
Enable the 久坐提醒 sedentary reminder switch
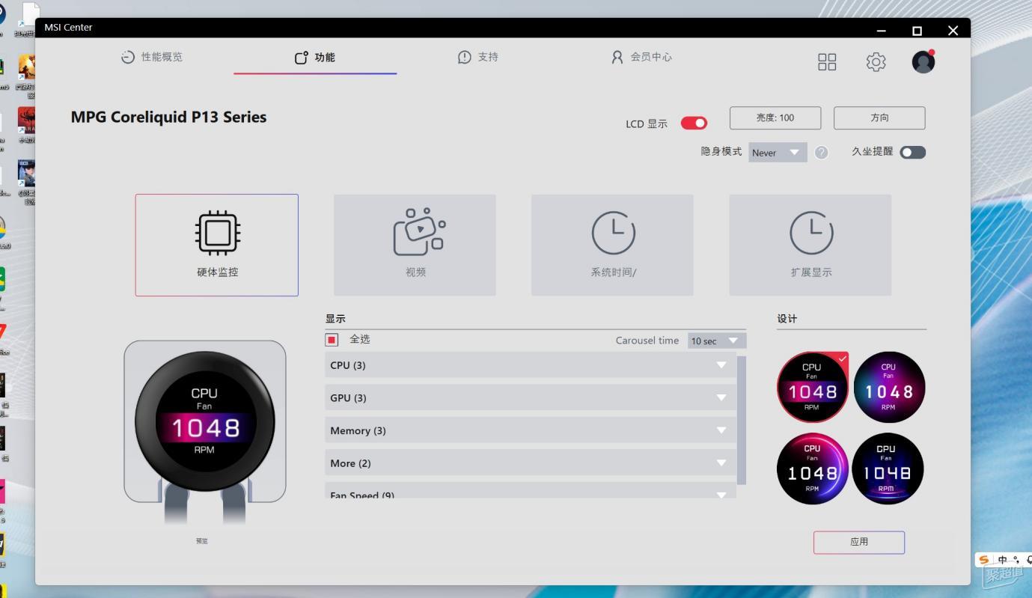[912, 152]
